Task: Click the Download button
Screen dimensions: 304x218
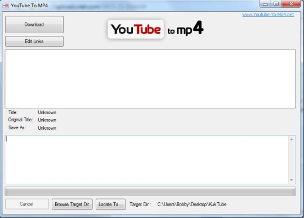Action: (x=34, y=25)
